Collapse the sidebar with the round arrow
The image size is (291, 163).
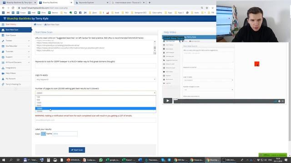(x=15, y=89)
